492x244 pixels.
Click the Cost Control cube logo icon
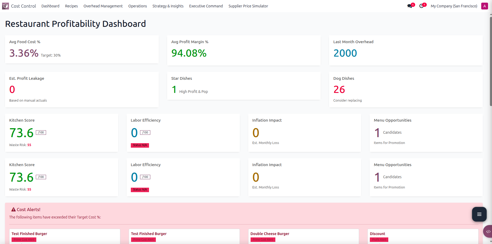[5, 6]
